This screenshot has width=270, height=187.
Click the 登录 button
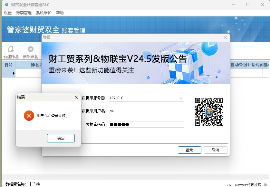click(189, 150)
